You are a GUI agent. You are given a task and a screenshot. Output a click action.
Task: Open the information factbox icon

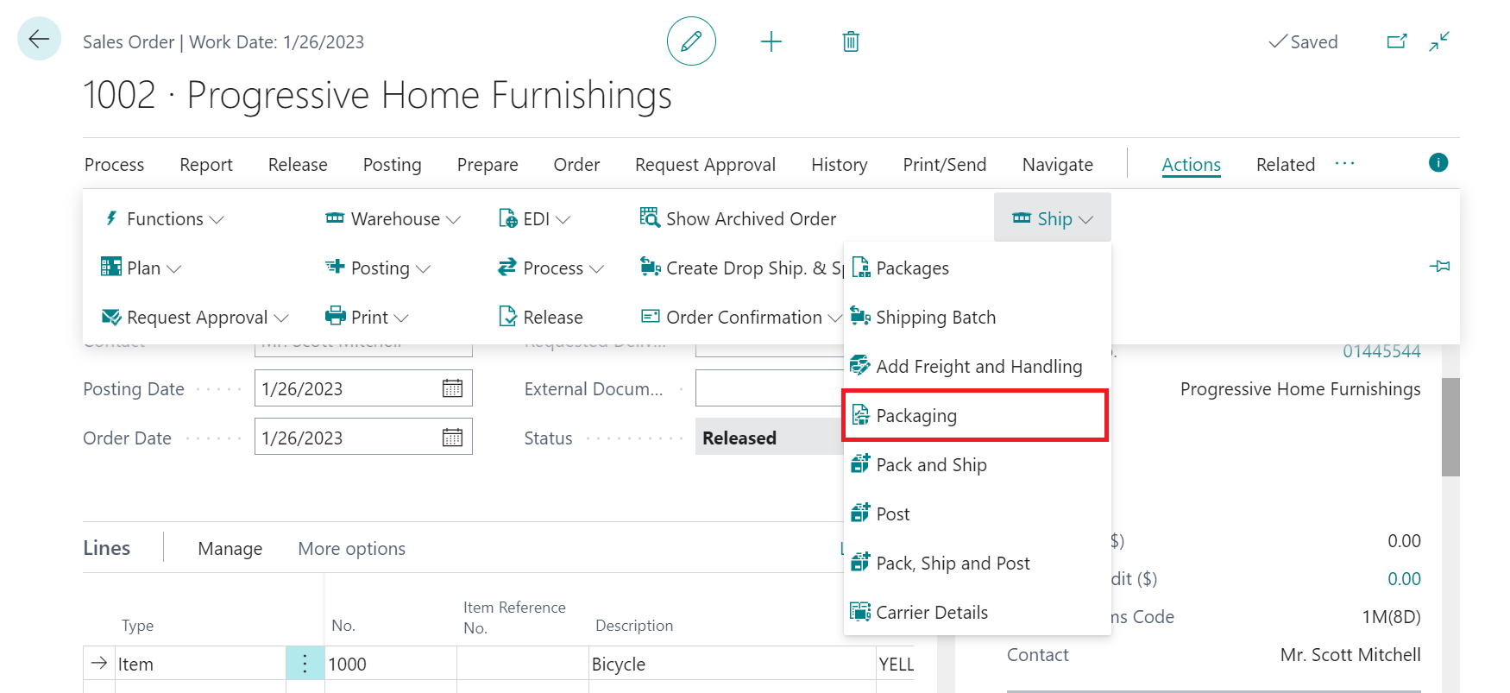point(1438,162)
